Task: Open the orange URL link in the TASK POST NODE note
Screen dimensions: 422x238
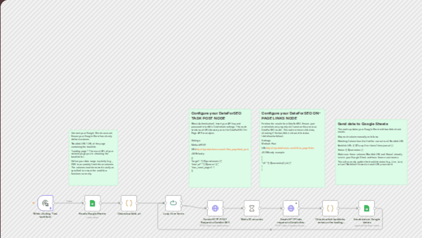Action: click(x=222, y=149)
